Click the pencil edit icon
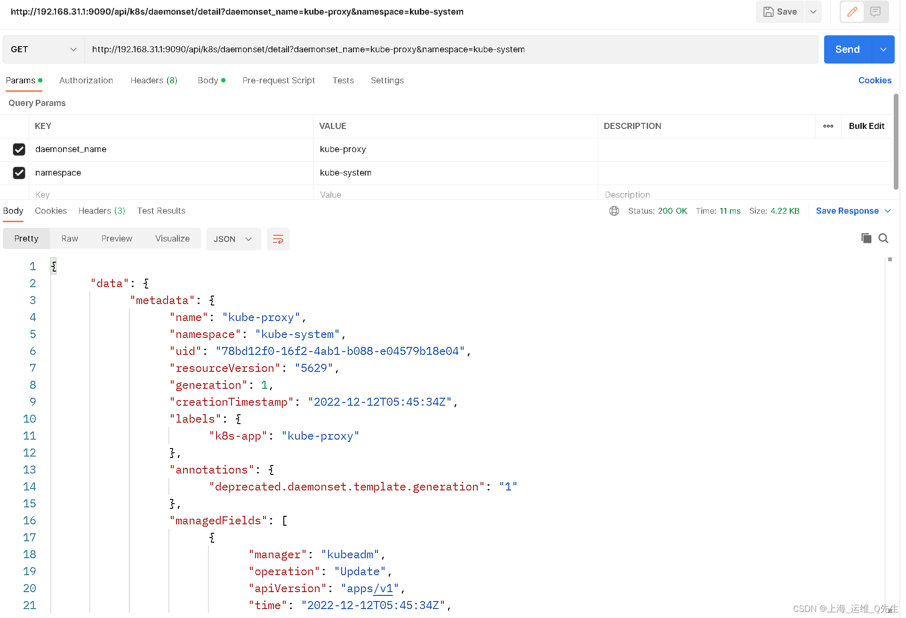Image resolution: width=906 pixels, height=618 pixels. 852,12
